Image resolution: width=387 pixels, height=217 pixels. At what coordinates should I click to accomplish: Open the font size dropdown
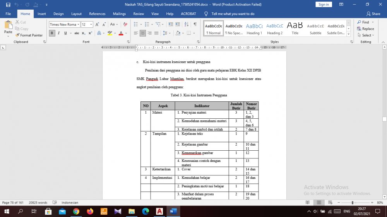click(x=91, y=24)
